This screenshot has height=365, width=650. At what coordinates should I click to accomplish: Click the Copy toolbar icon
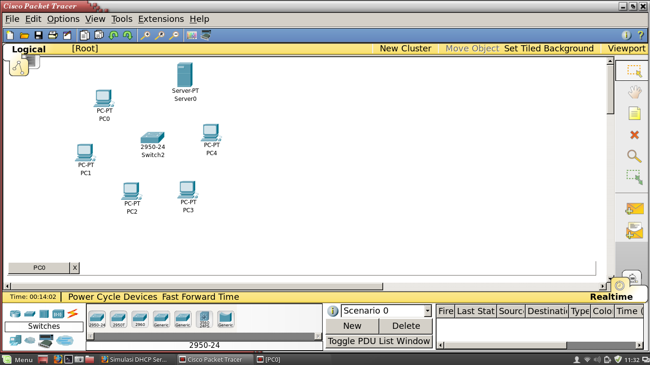click(84, 35)
